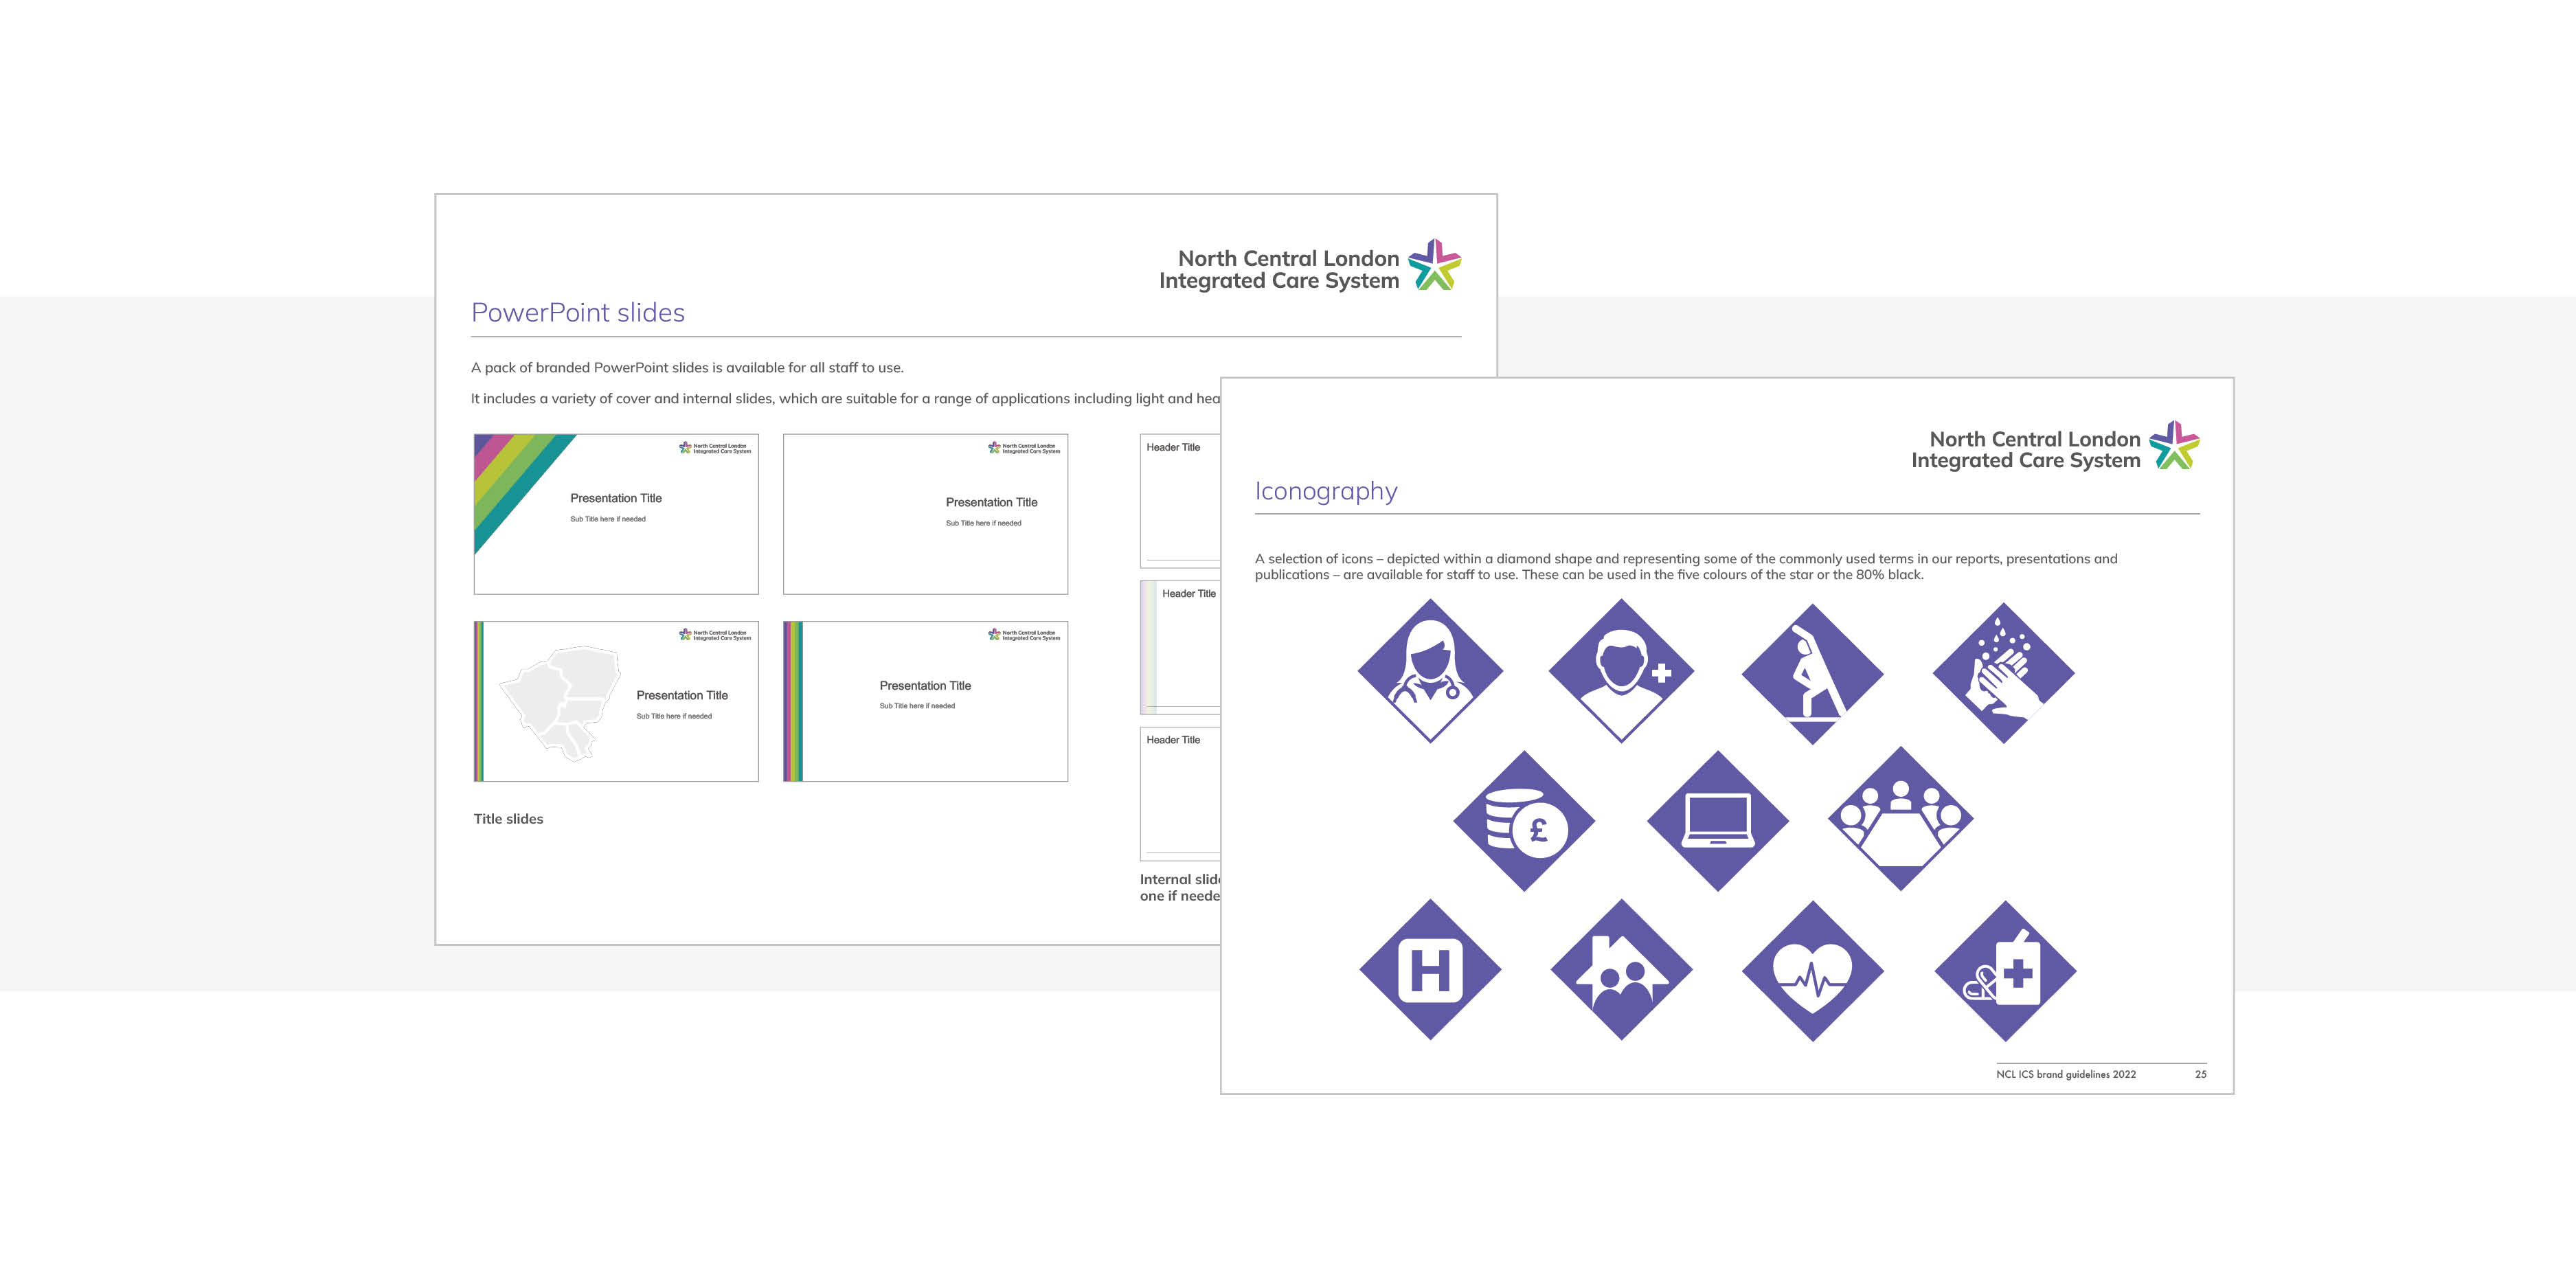
Task: Click the hospital H sign icon
Action: pyautogui.click(x=1430, y=969)
